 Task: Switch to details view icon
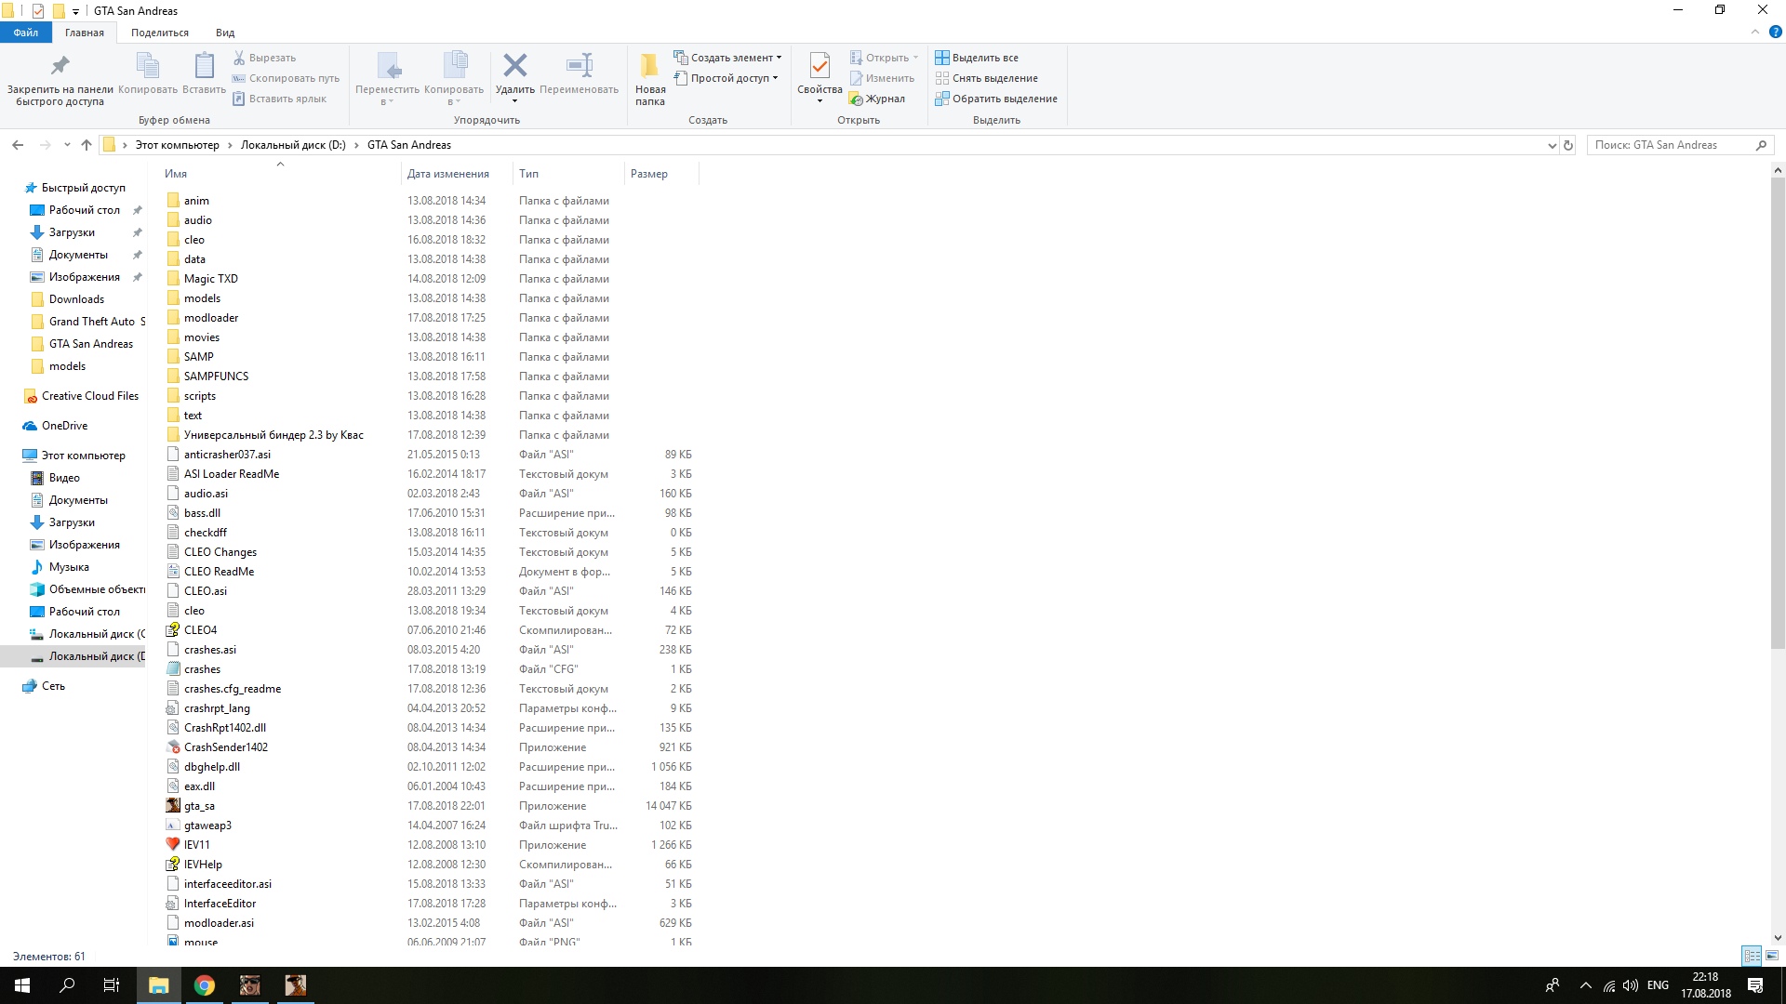point(1752,956)
